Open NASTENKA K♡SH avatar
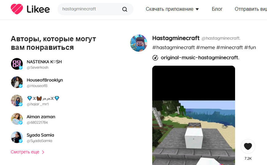Viewport: 267px width, 165px height. click(x=17, y=64)
